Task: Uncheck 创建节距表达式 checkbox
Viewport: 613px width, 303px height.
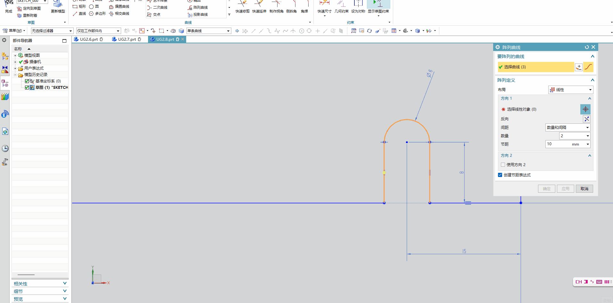Action: tap(500, 175)
